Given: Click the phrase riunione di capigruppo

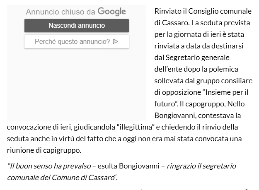Looking at the screenshot, I should point(44,150).
